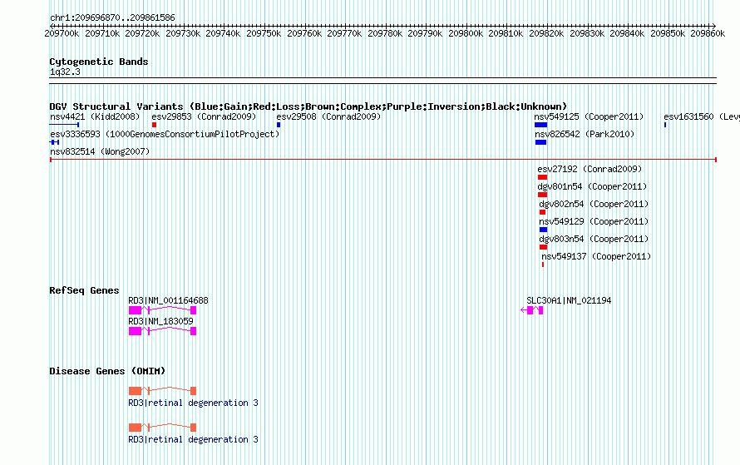Image resolution: width=740 pixels, height=465 pixels.
Task: Select the red esv27192 loss block
Action: (542, 177)
